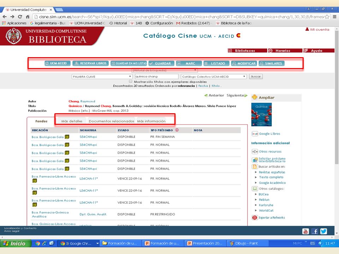Go back with Chrome's back arrow
Image resolution: width=339 pixels, height=254 pixels.
5,17
